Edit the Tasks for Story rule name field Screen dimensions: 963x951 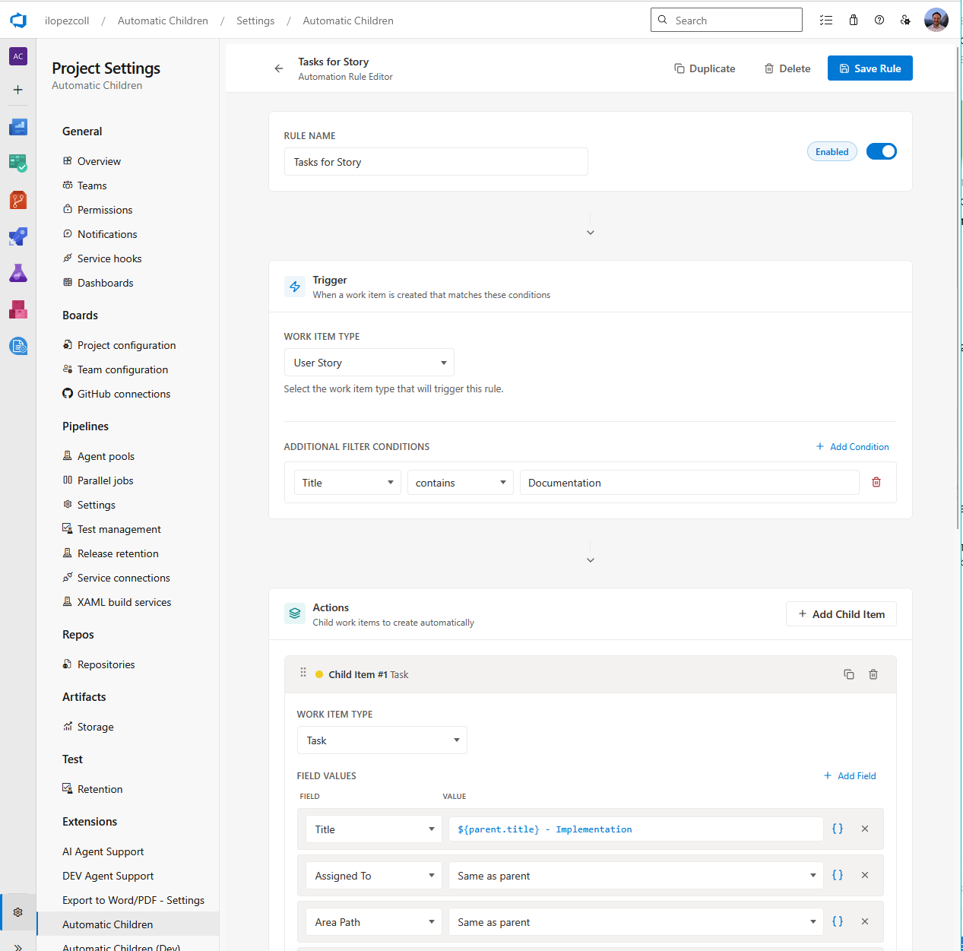click(x=436, y=161)
